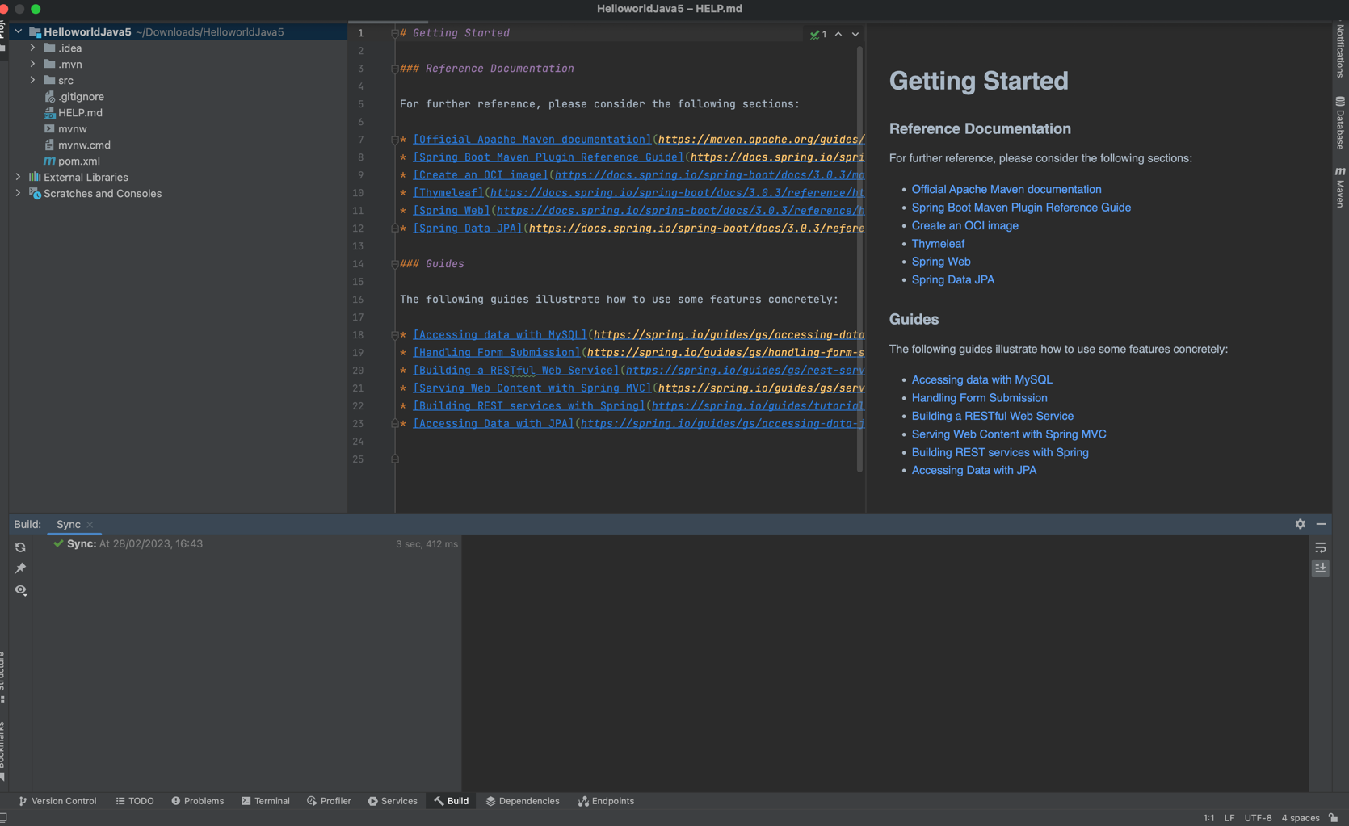Open Thymeleaf link in preview

(x=938, y=243)
